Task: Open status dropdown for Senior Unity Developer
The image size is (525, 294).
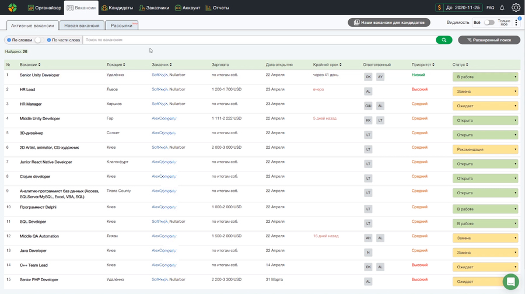Action: 485,77
